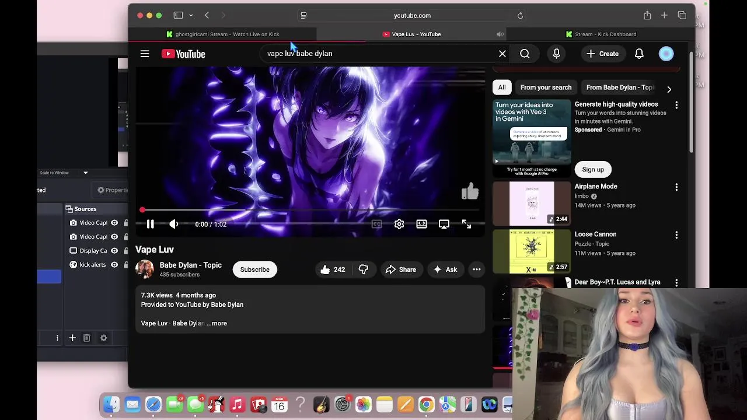Screen dimensions: 747x420
Task: Open the Babe Dylan channel avatar
Action: [145, 269]
